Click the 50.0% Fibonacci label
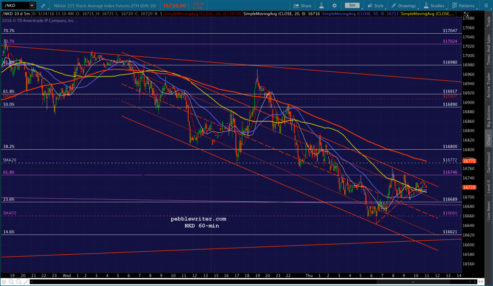Viewport: 493px width, 286px height. pos(9,104)
